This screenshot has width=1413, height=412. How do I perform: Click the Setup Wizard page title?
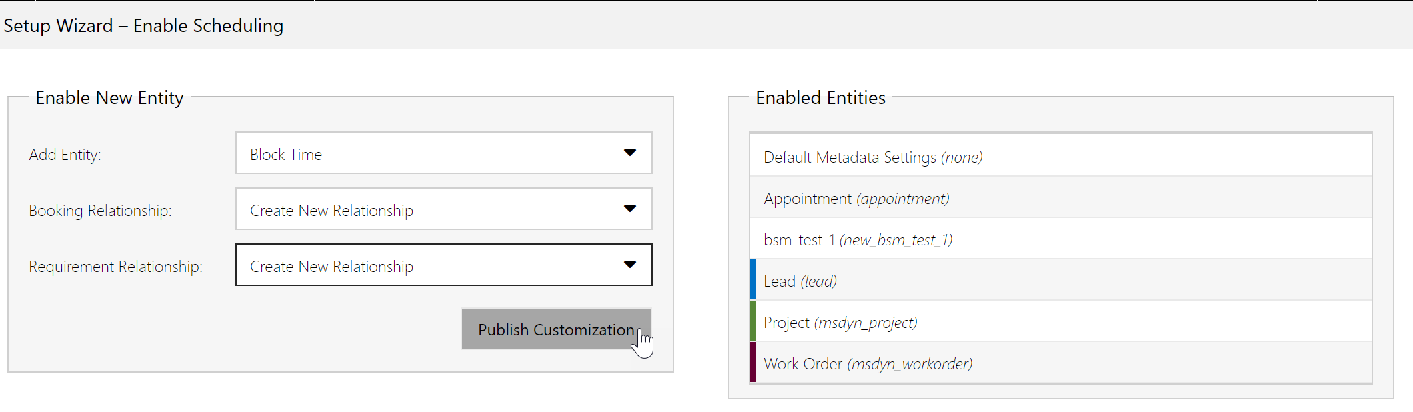pyautogui.click(x=143, y=26)
